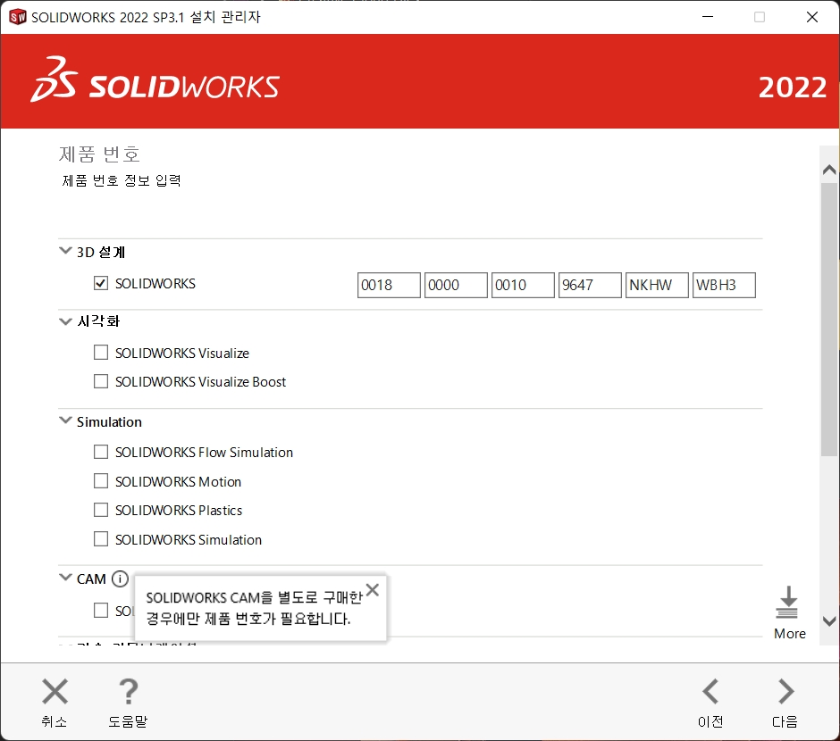Click scrollbar down arrow

click(829, 621)
